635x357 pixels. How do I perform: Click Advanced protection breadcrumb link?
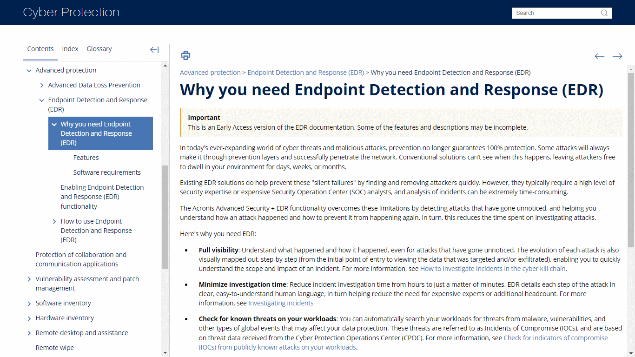click(210, 73)
